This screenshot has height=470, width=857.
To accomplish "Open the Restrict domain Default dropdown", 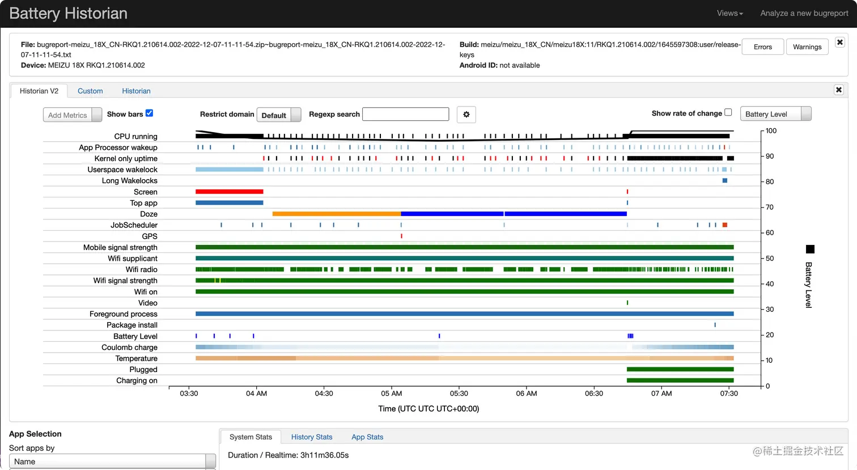I will 279,115.
